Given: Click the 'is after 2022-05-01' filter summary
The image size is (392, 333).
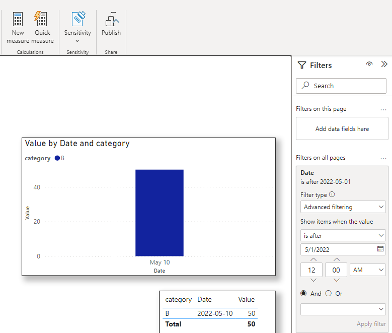Looking at the screenshot, I should pyautogui.click(x=326, y=182).
